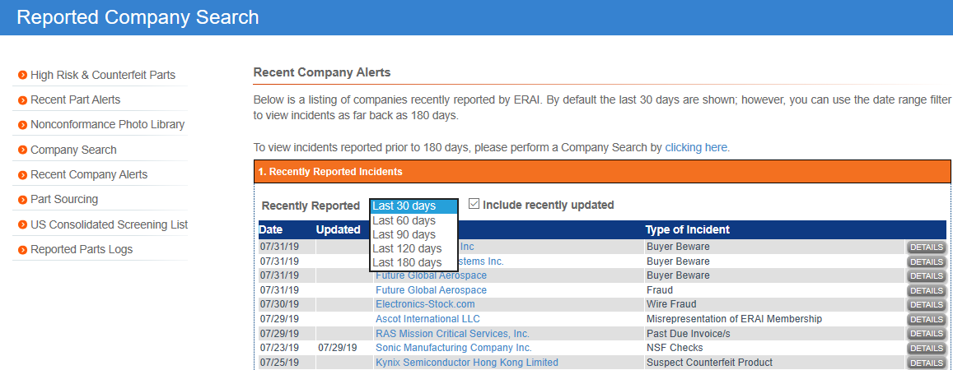Image resolution: width=953 pixels, height=370 pixels.
Task: Click the Type of Incident column header
Action: tap(688, 230)
